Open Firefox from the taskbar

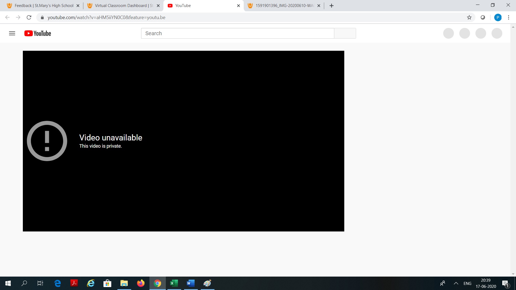pyautogui.click(x=141, y=283)
